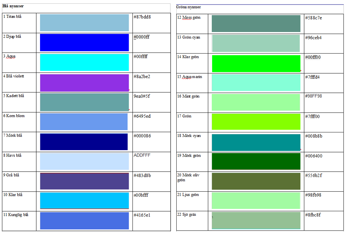Viewport: 345px width, 232px height.
Task: Select the hex value #7fffd4
Action: (313, 77)
